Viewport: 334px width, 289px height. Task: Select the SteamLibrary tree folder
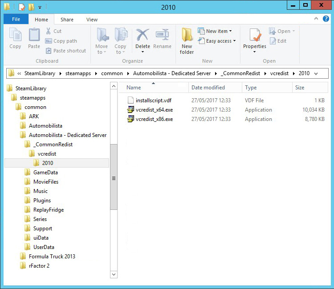coord(31,88)
